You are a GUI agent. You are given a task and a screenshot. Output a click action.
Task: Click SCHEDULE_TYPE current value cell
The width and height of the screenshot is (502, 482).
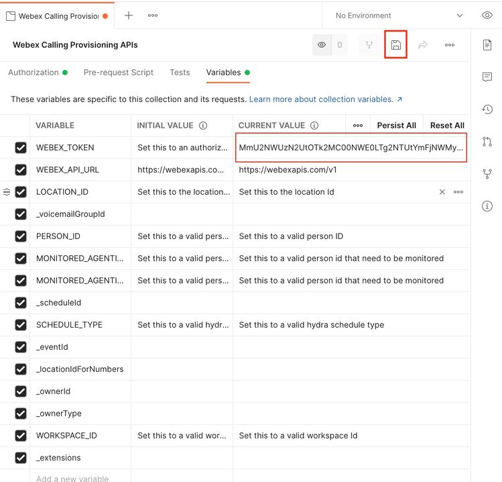(x=351, y=324)
